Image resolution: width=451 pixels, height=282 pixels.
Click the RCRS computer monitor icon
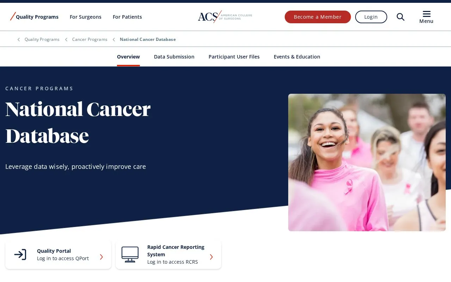coord(130,255)
